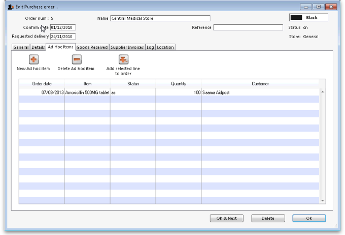Select the Amoxicillin 500MG tablet row
This screenshot has height=235, width=345.
(x=87, y=93)
